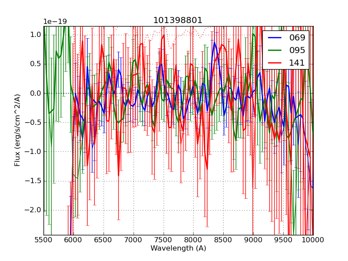Click the green line swatch in legend

[x=274, y=50]
